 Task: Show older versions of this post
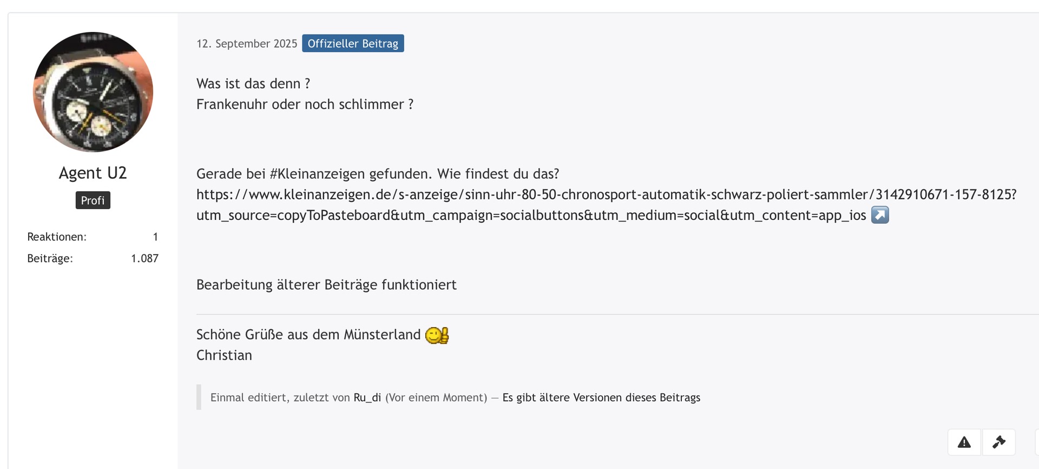[601, 398]
